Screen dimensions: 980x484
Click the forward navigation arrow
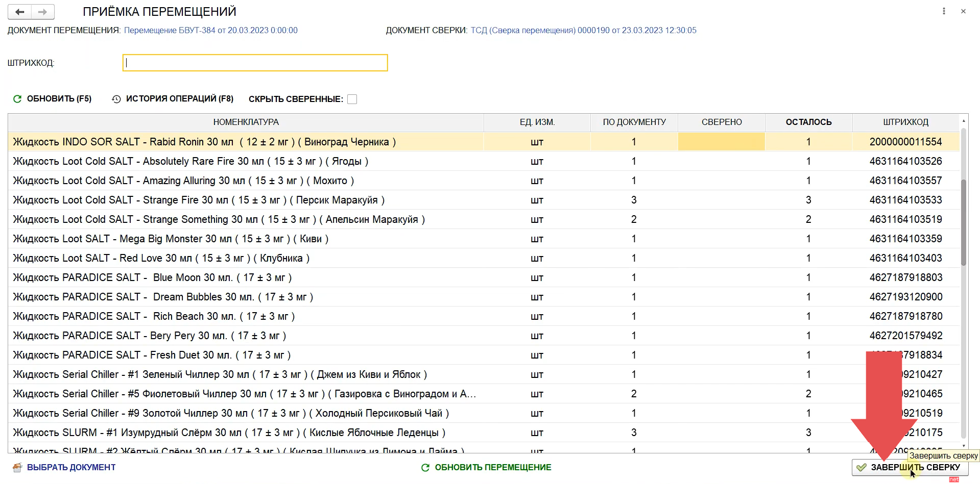[x=43, y=12]
